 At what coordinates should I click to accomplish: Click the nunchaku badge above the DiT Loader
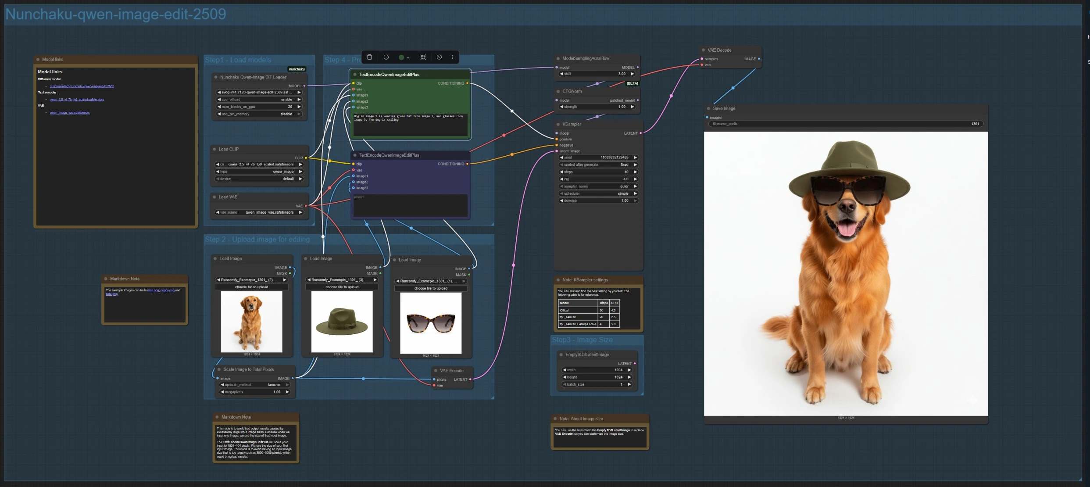297,69
